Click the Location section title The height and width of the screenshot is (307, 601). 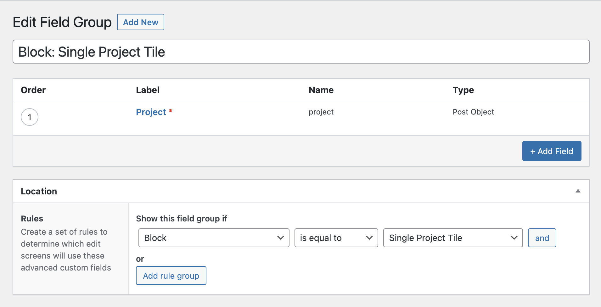tap(39, 191)
